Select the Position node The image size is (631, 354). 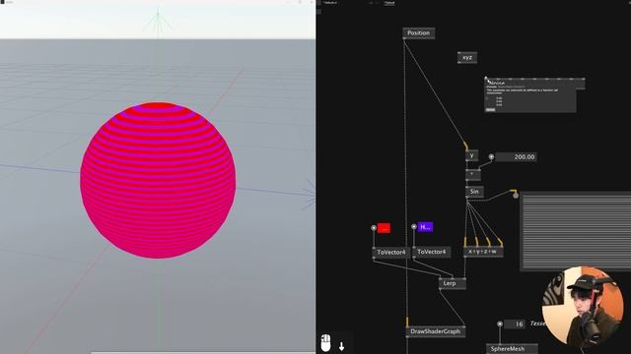(418, 32)
